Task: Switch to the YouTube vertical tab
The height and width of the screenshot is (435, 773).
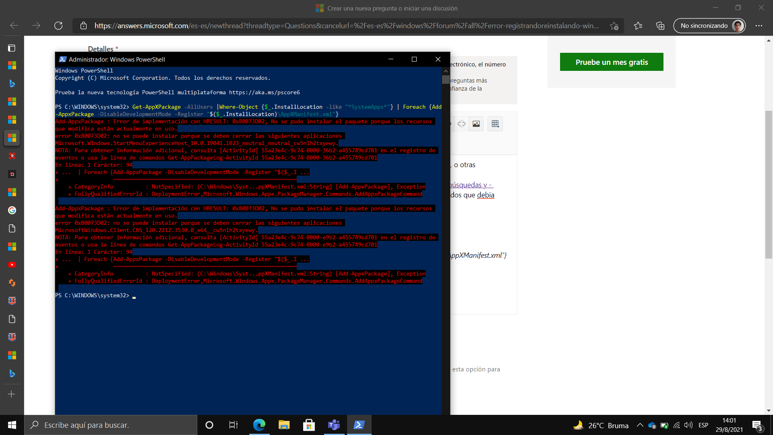Action: [x=12, y=265]
